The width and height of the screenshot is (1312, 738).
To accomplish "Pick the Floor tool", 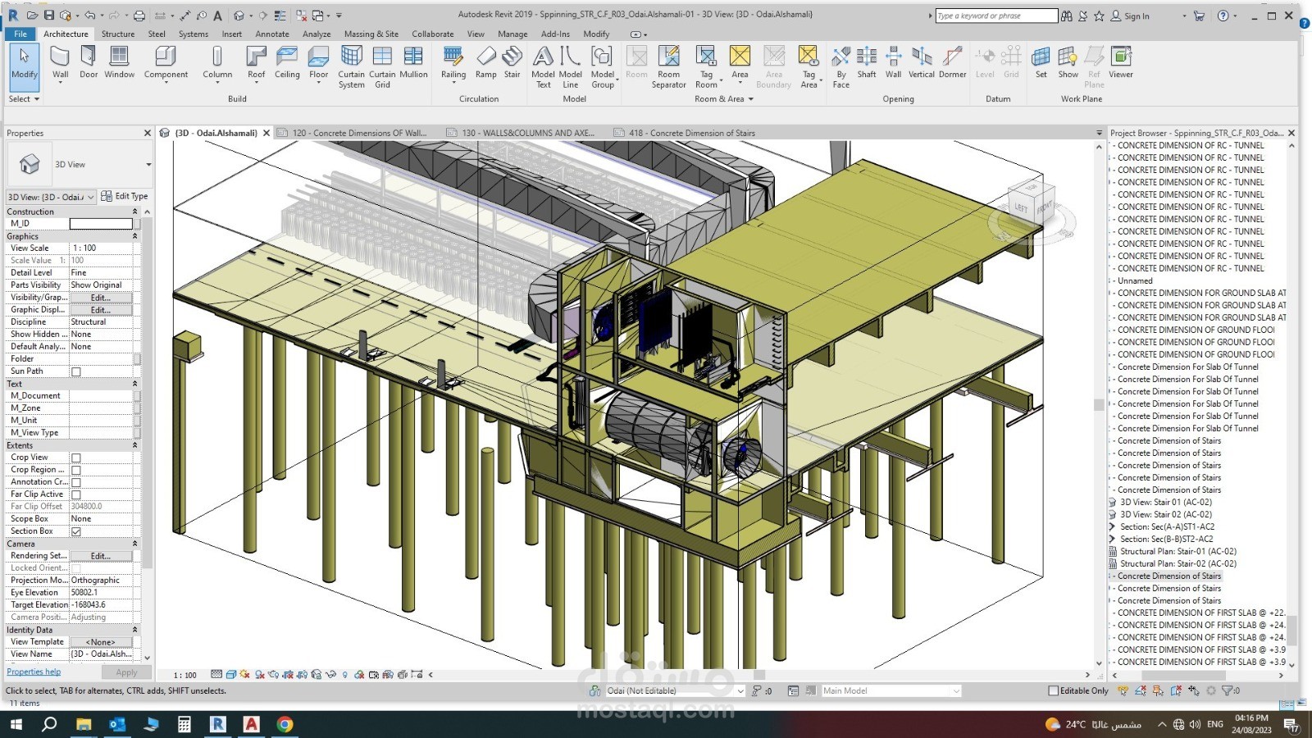I will (318, 64).
